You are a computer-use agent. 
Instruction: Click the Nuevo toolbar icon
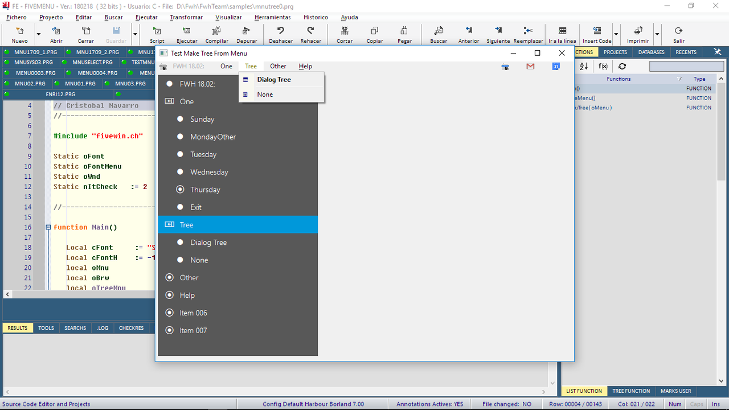19,31
